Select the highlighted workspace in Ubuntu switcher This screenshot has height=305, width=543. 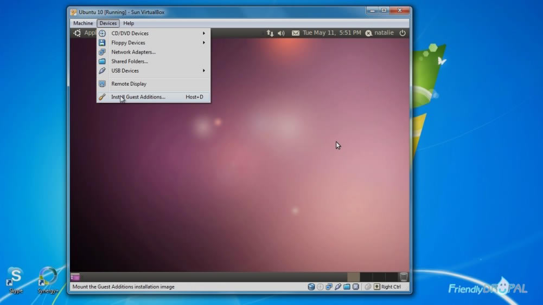coord(354,277)
